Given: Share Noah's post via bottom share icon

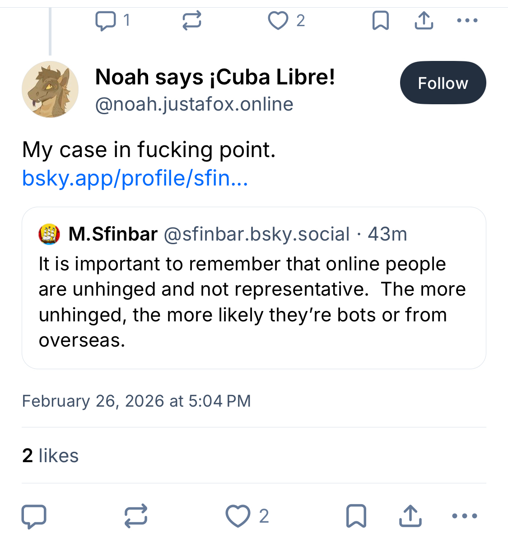Looking at the screenshot, I should (410, 516).
